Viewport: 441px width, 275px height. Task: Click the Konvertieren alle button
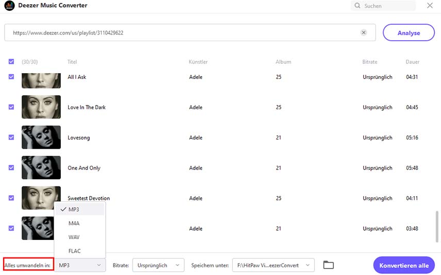404,265
